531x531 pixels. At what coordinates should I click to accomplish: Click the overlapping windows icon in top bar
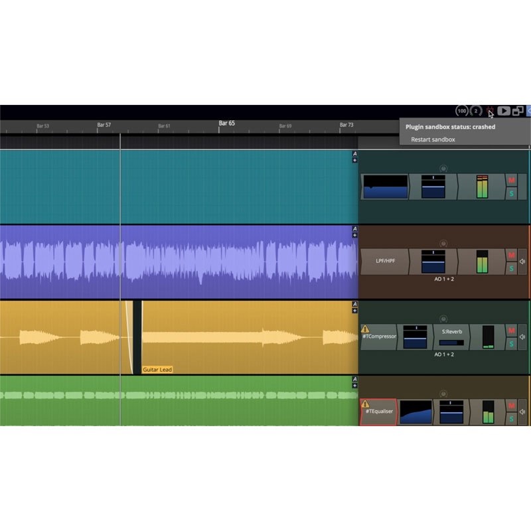(x=518, y=111)
